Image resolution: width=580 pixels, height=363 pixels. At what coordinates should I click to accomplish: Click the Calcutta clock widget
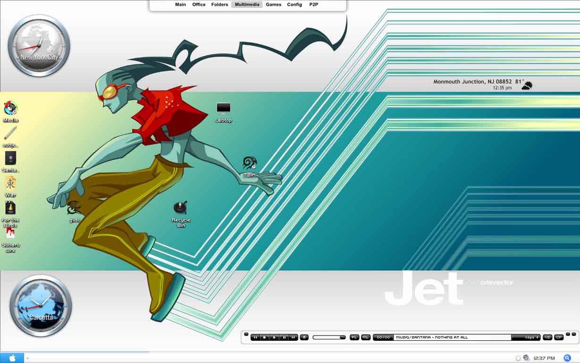[41, 306]
